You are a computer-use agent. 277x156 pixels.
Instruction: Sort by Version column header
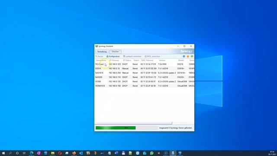(x=162, y=60)
